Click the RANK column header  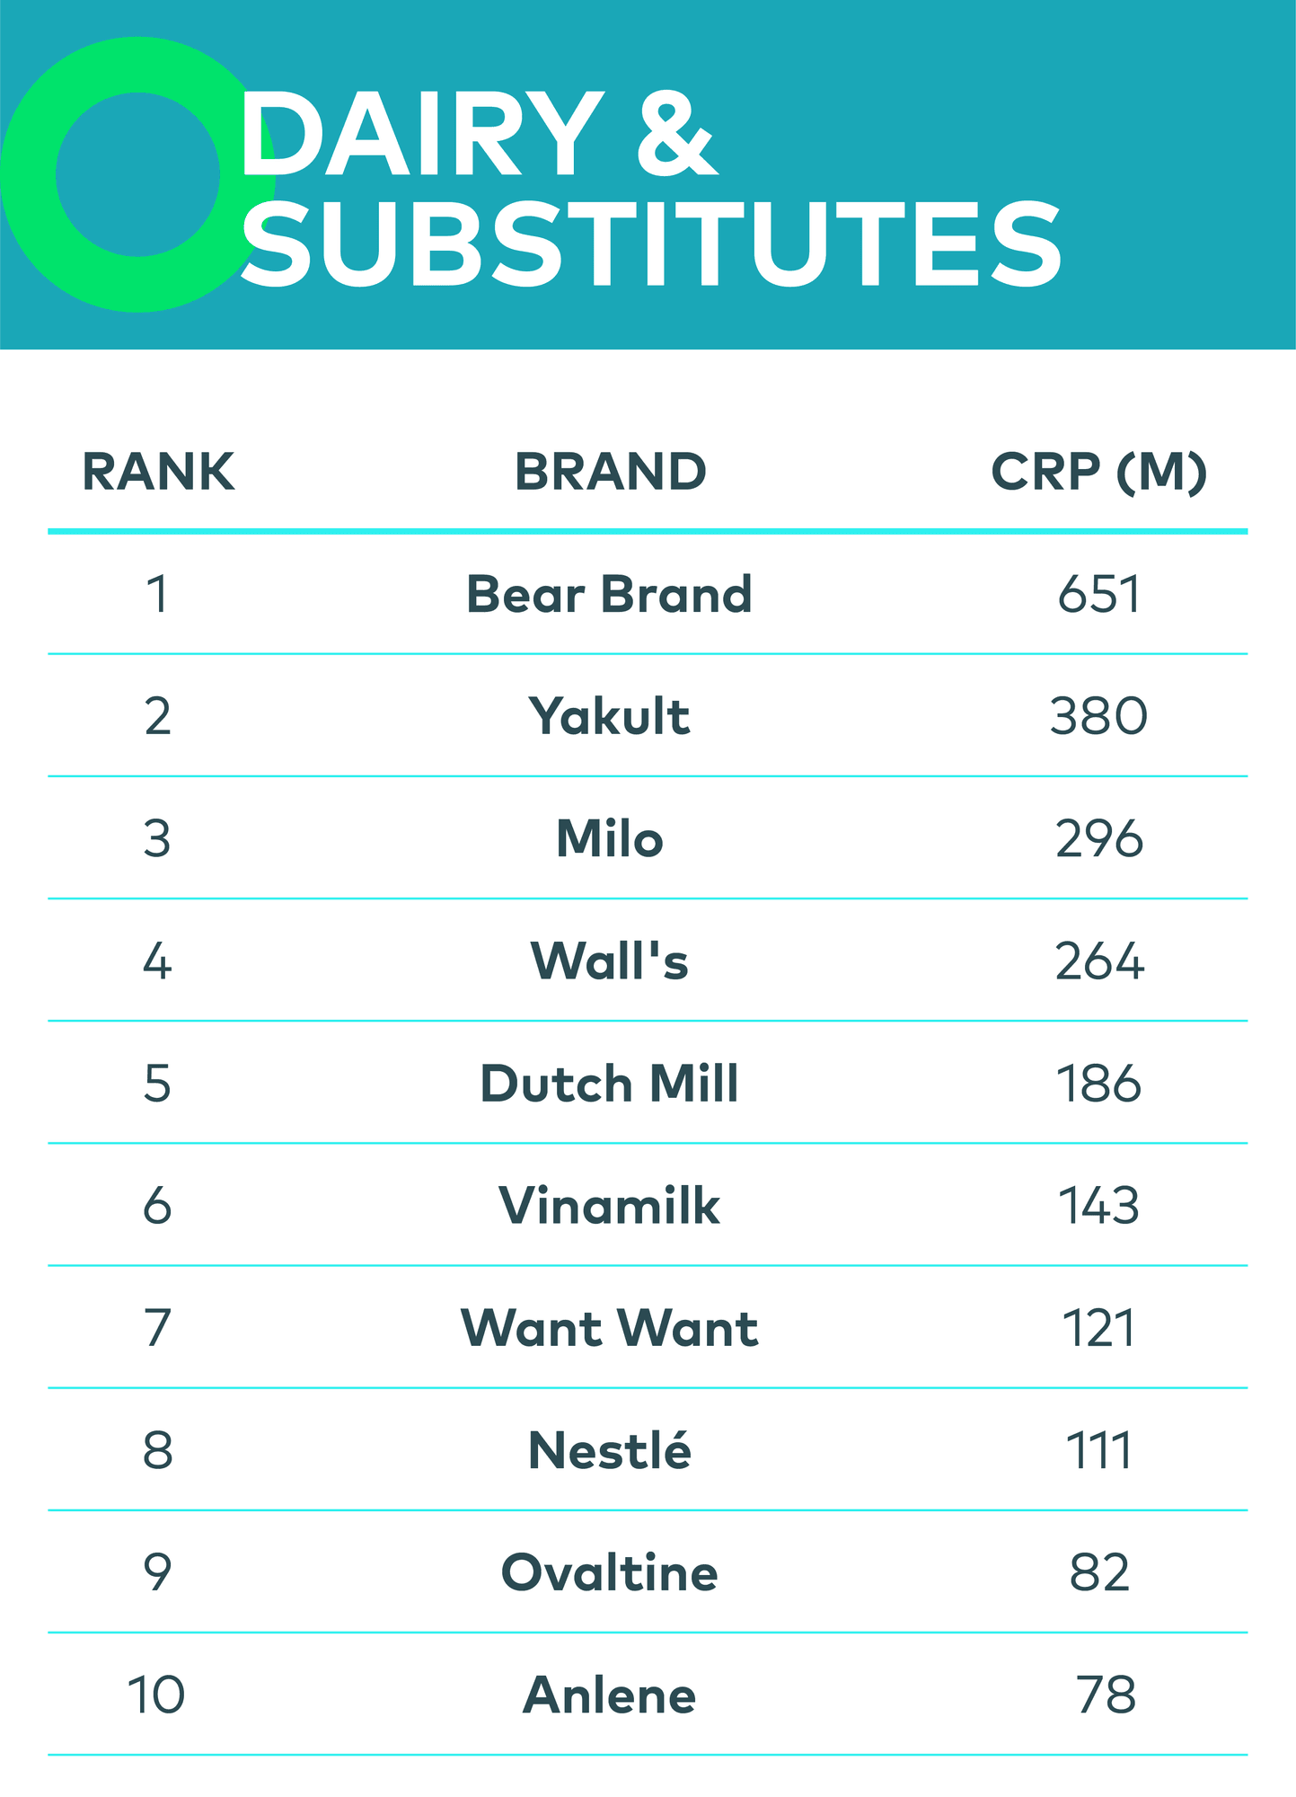tap(158, 472)
